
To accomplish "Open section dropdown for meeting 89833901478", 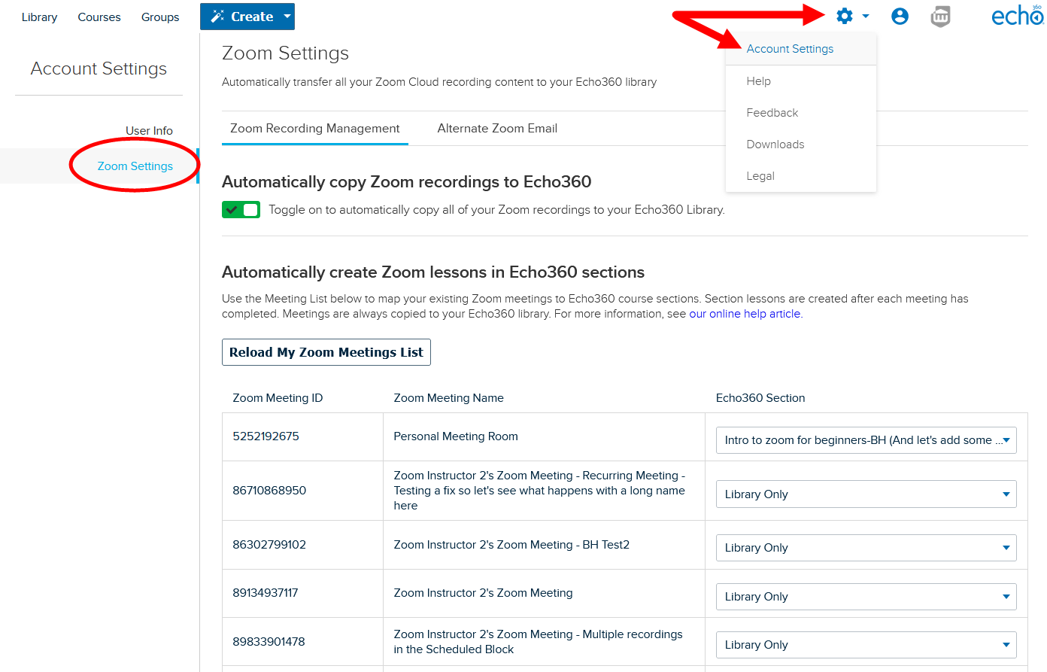I will pyautogui.click(x=866, y=645).
